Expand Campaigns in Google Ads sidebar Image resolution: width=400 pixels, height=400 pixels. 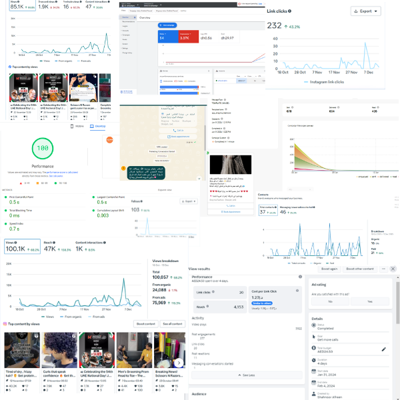click(126, 35)
